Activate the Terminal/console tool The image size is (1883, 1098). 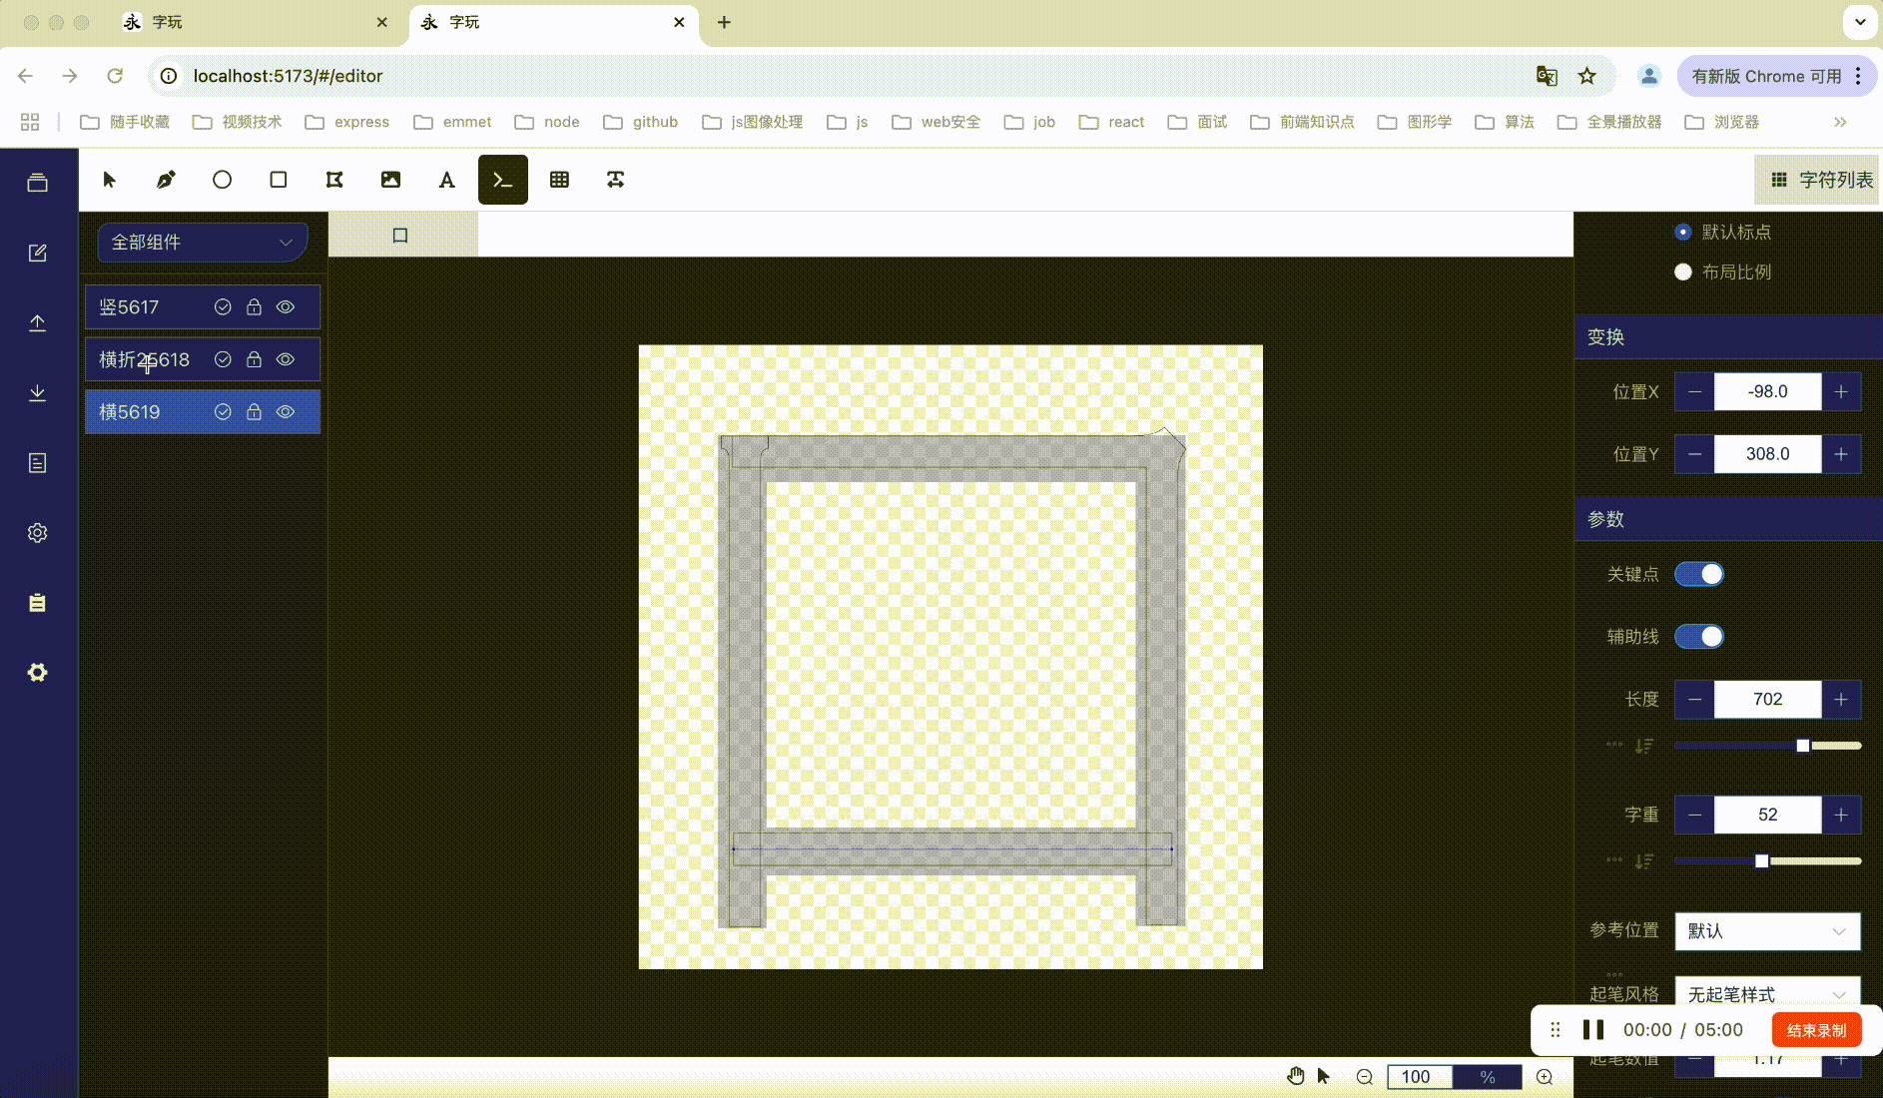pos(502,180)
